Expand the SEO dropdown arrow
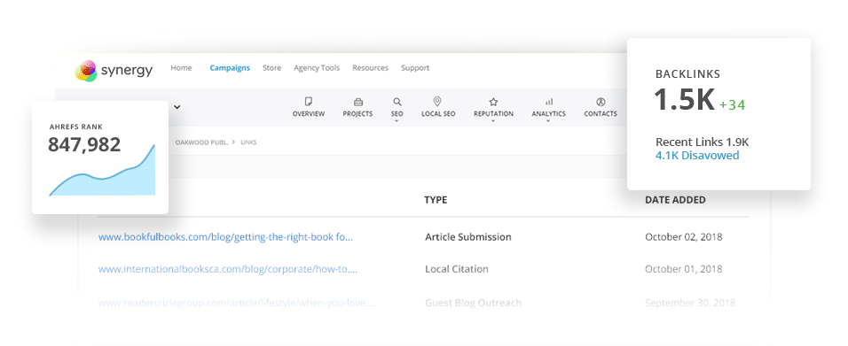848x346 pixels. coord(397,121)
